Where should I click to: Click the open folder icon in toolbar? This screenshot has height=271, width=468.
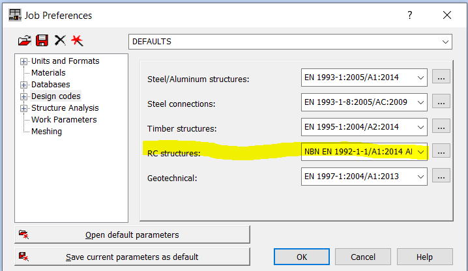(x=24, y=41)
